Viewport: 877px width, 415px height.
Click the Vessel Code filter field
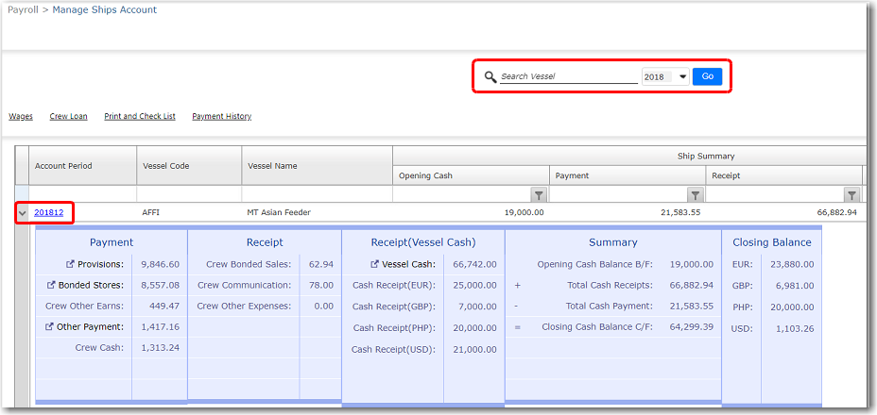click(189, 194)
